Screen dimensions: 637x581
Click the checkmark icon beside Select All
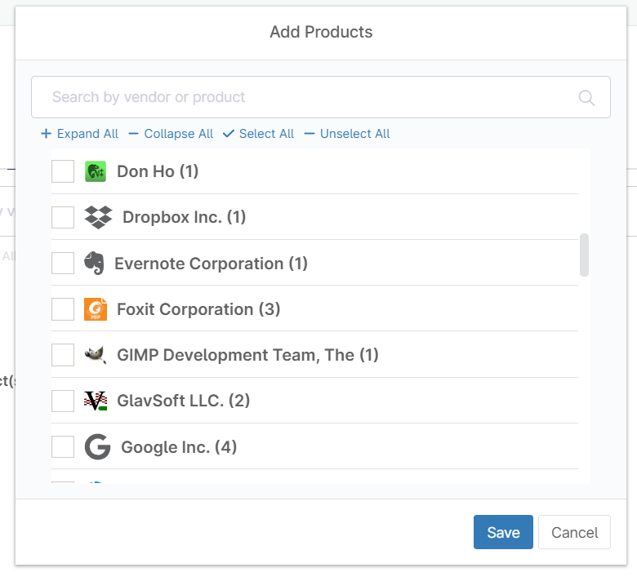[x=229, y=134]
